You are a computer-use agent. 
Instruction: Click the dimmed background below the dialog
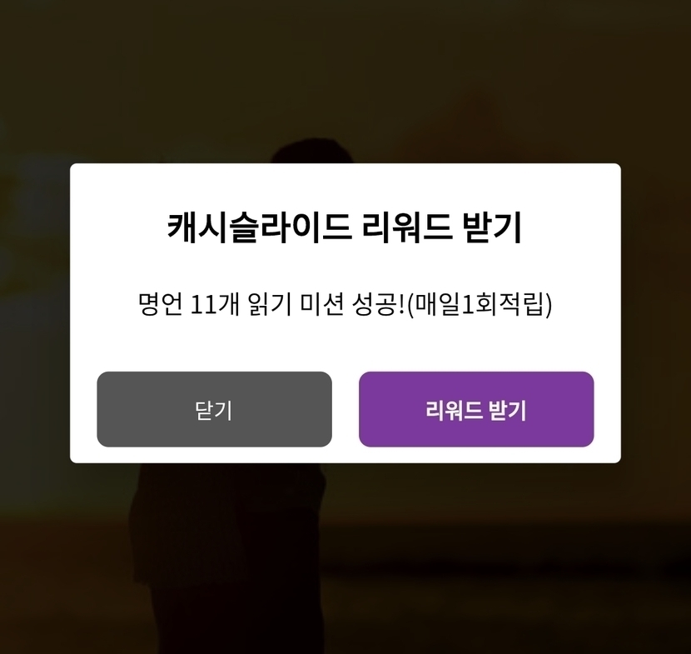click(x=345, y=560)
